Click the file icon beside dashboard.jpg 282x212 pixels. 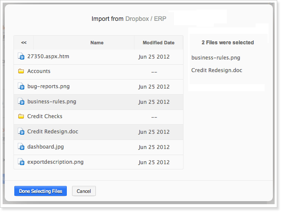tap(21, 146)
